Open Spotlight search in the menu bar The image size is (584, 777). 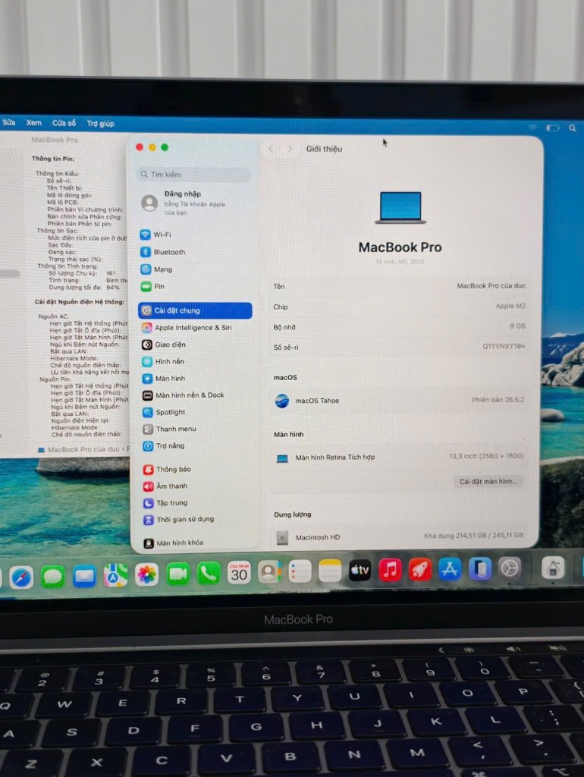click(x=572, y=128)
